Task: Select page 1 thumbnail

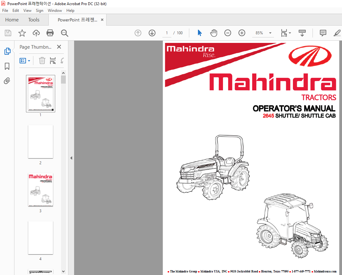Action: [x=40, y=93]
